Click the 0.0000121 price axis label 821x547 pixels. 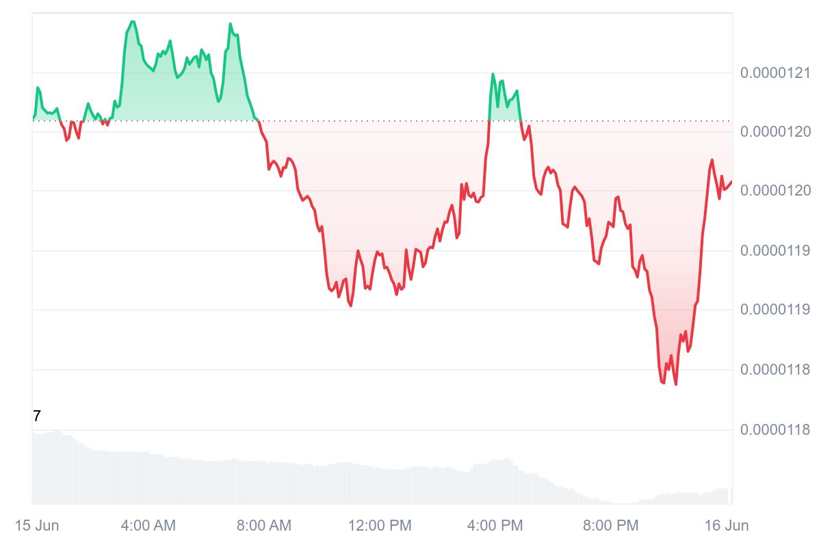point(774,73)
